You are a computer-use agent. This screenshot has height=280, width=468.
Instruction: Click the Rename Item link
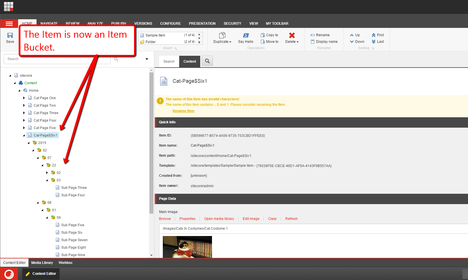coord(183,111)
